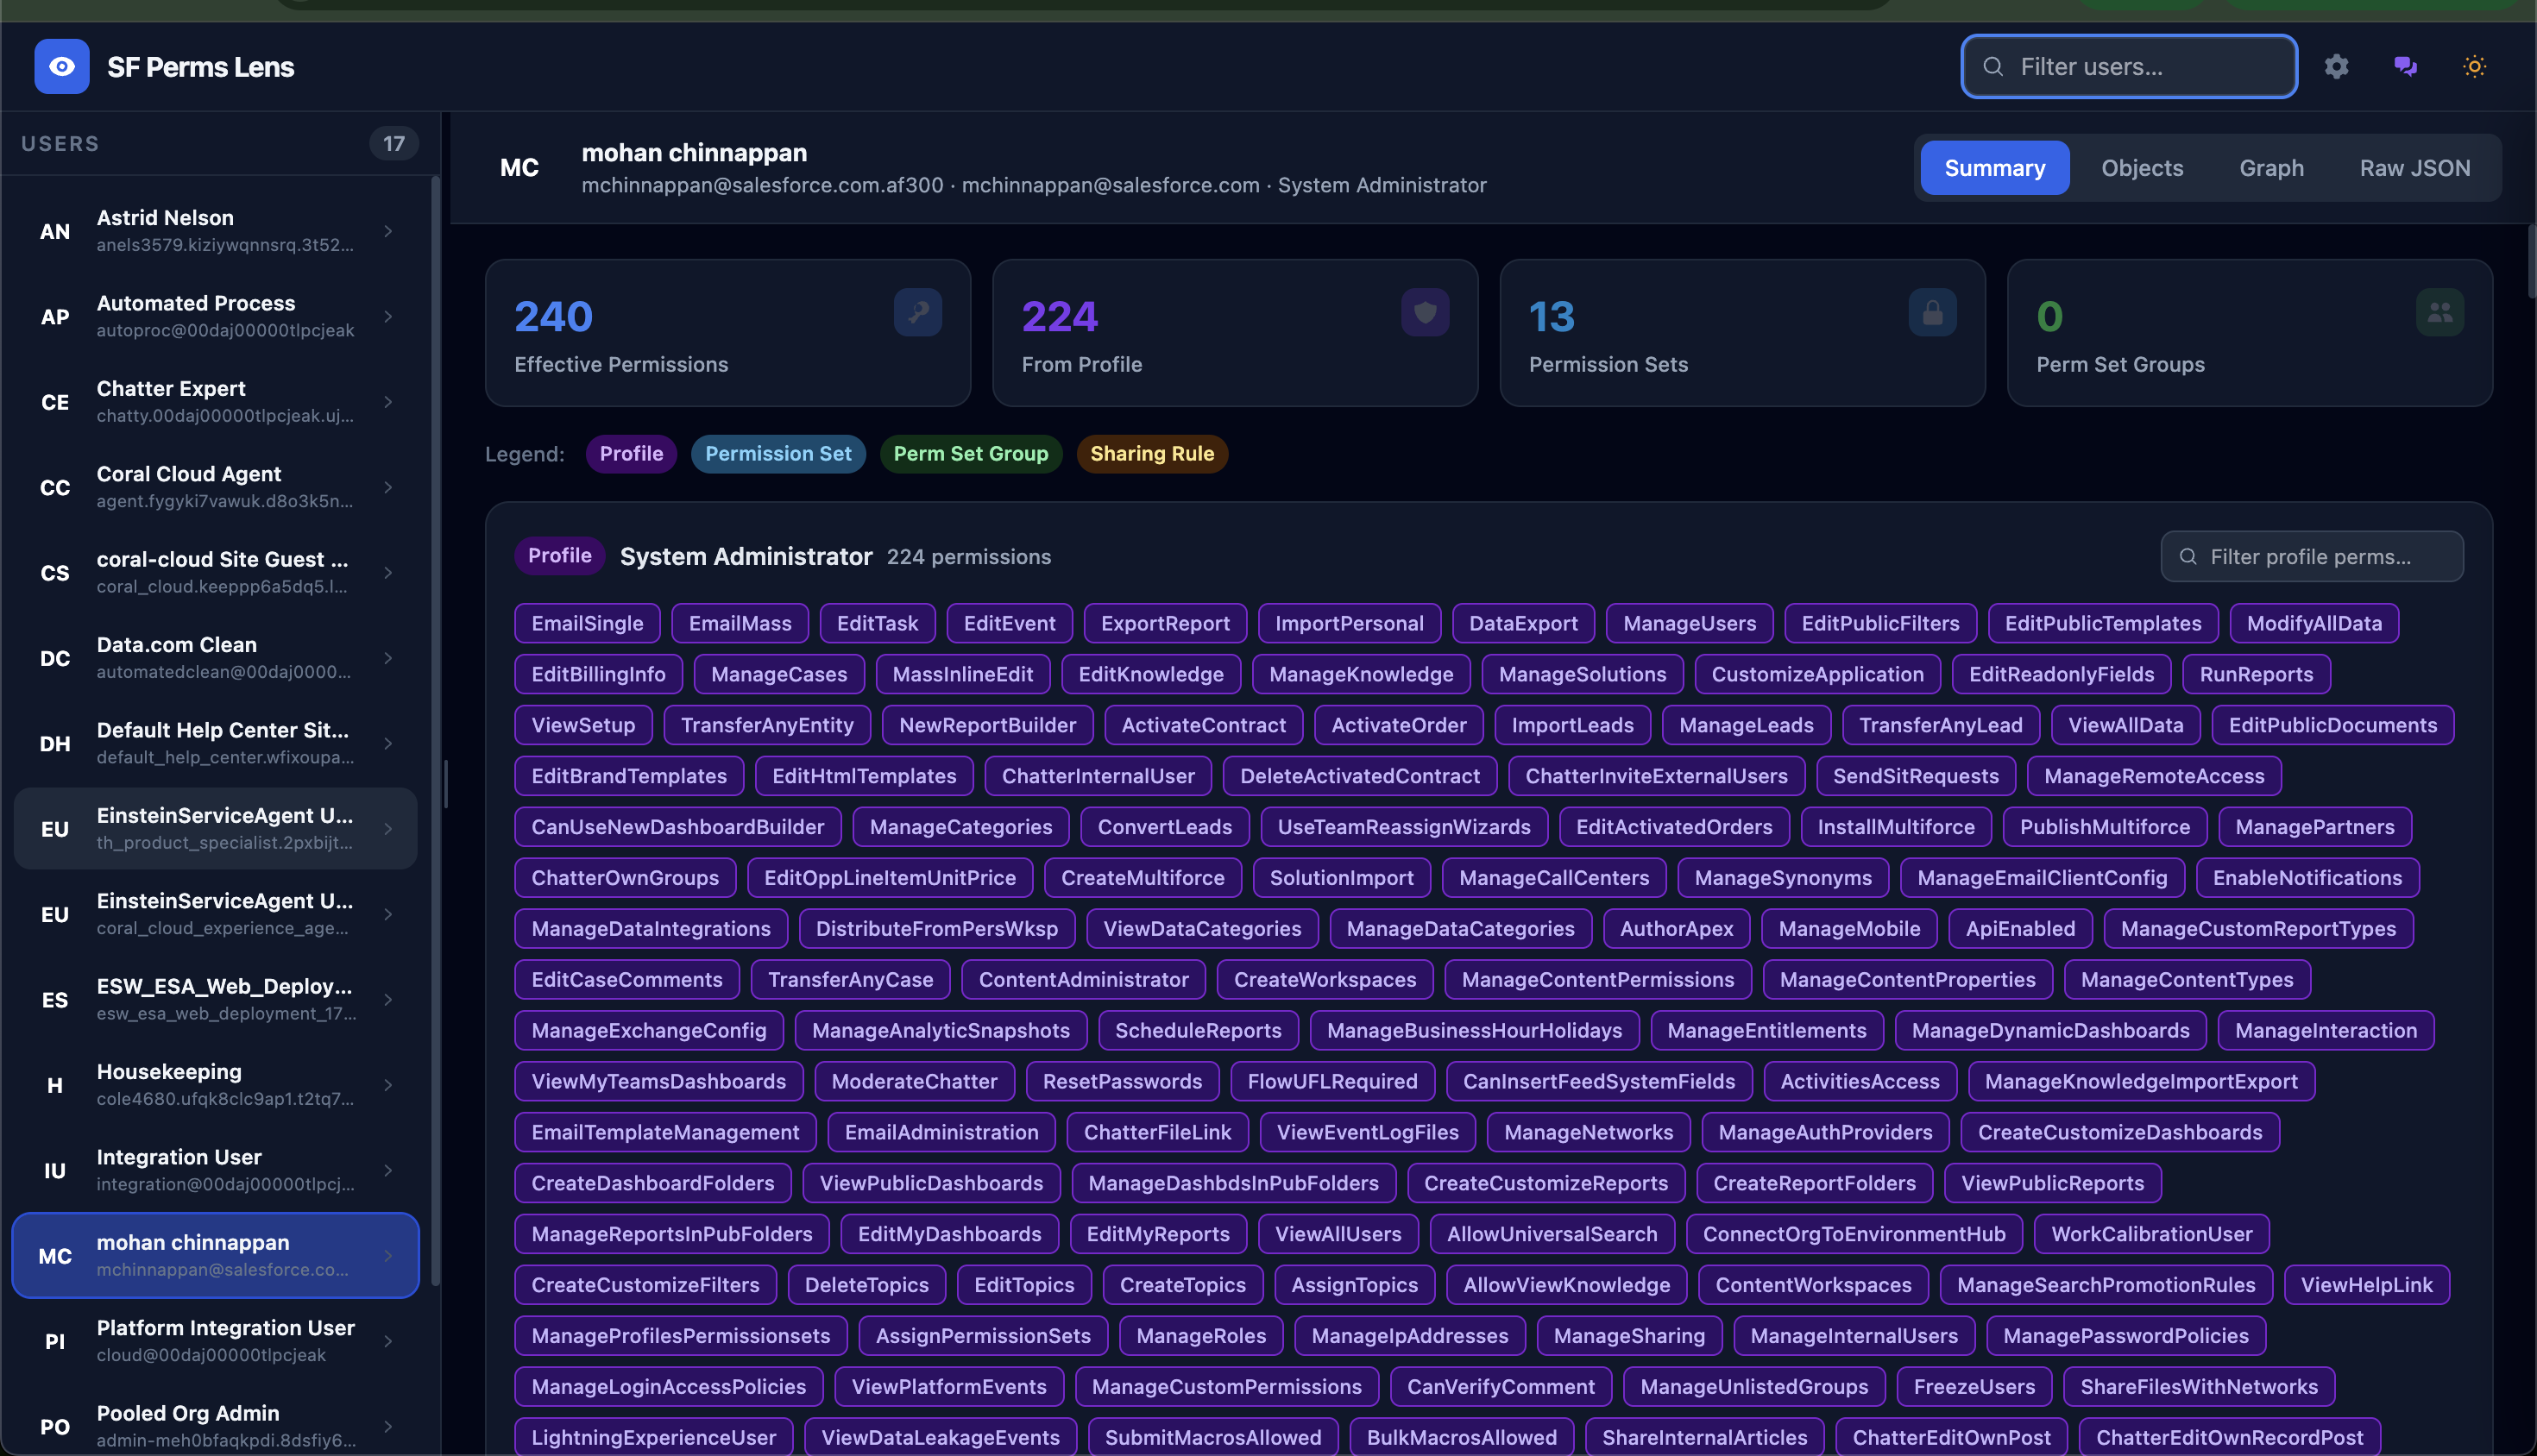
Task: Toggle light theme with sun icon
Action: (x=2474, y=67)
